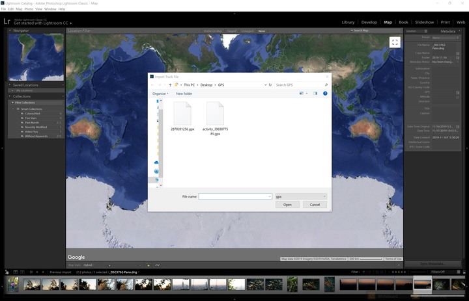The image size is (469, 301).
Task: Click the dialog sidebar scrollbar
Action: [161, 143]
